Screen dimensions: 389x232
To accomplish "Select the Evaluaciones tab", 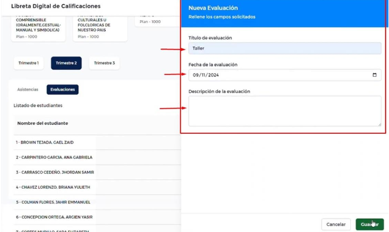I will tap(62, 89).
